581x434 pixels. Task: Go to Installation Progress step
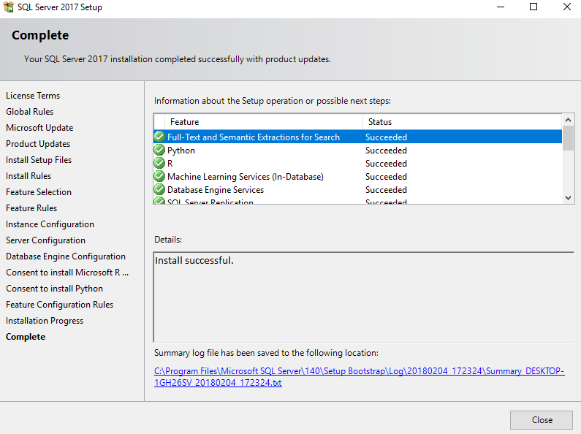click(x=45, y=321)
